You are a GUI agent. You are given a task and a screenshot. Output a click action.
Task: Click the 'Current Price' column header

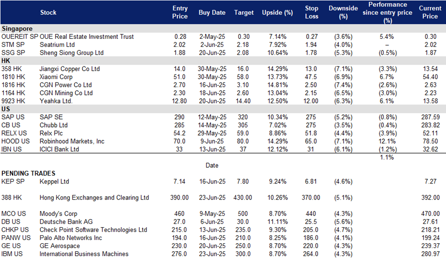(x=430, y=12)
